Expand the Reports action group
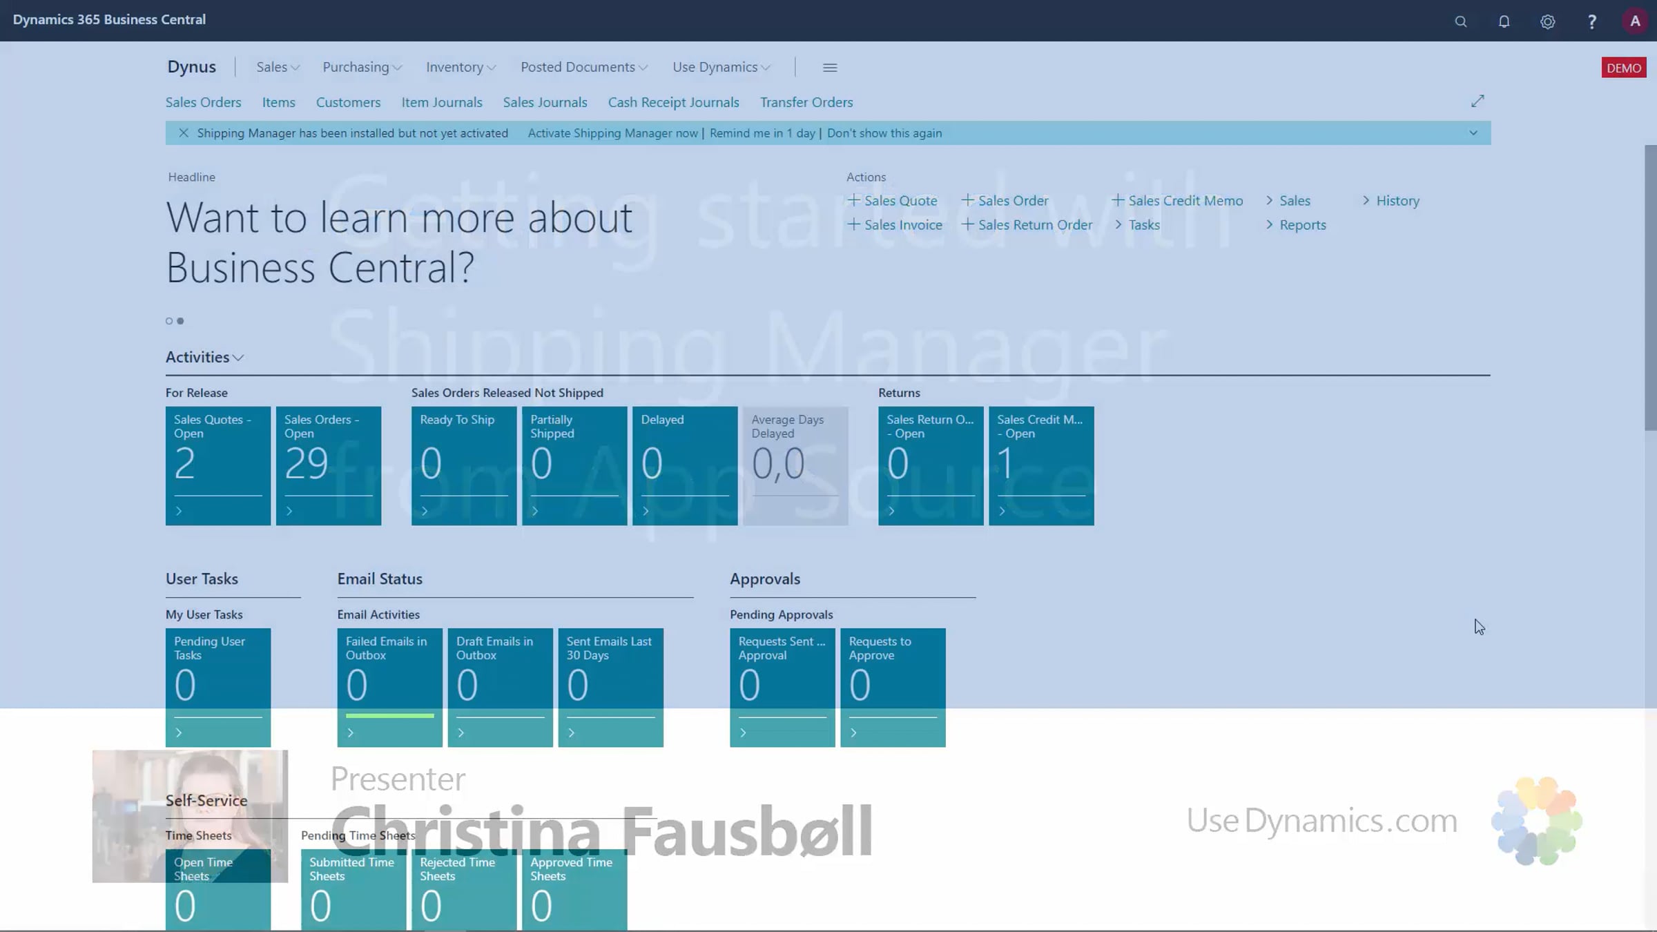Image resolution: width=1657 pixels, height=932 pixels. 1295,225
